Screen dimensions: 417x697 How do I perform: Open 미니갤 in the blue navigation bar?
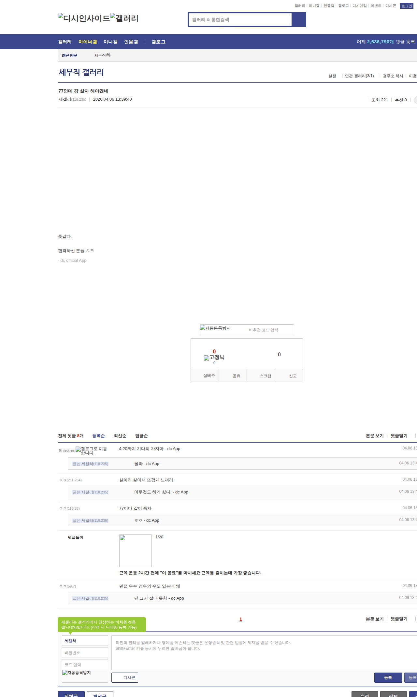click(110, 42)
